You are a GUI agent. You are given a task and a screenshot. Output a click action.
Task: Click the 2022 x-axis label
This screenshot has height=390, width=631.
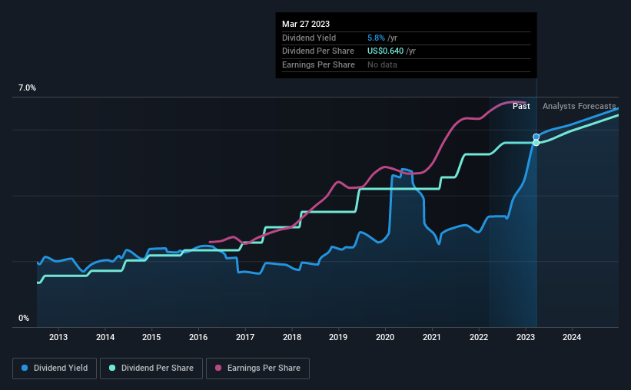479,337
